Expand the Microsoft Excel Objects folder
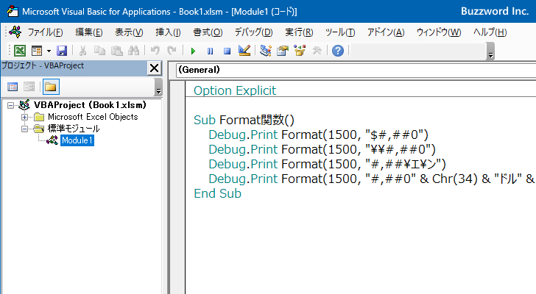The height and width of the screenshot is (294, 536). click(24, 117)
